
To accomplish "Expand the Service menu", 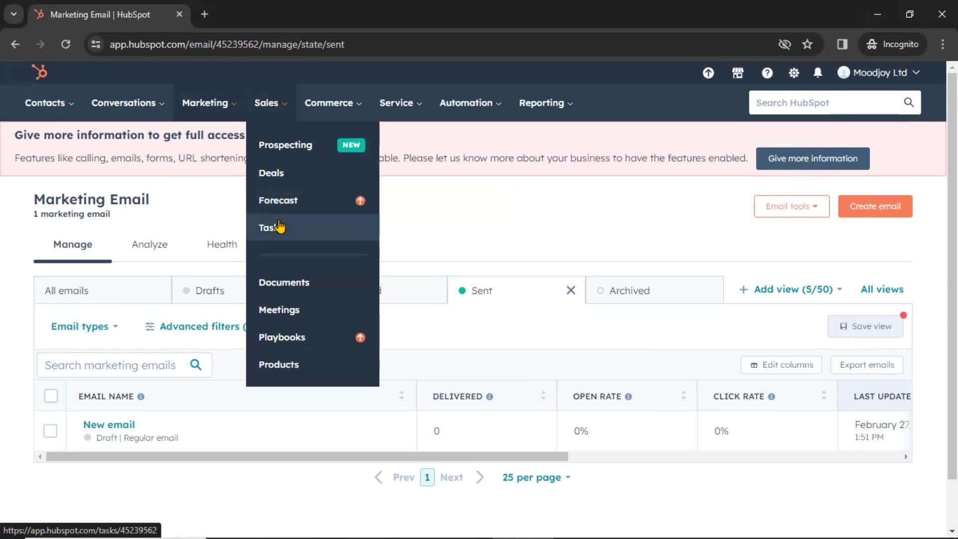I will point(401,103).
